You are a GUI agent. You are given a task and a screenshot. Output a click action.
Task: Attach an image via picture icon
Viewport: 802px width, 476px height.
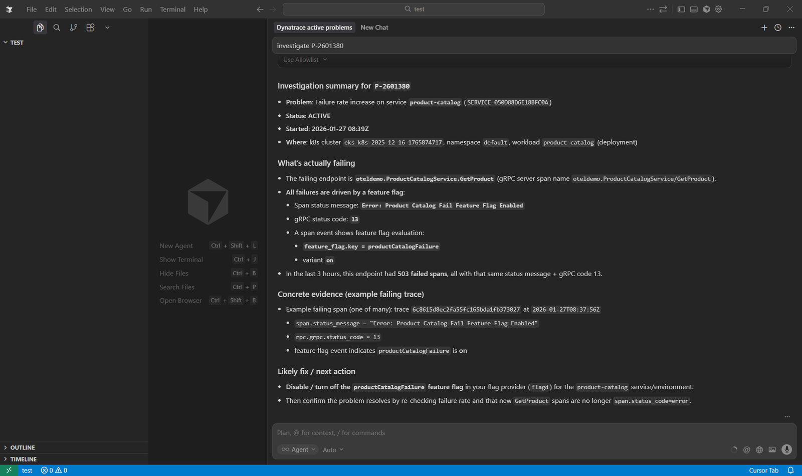(772, 449)
